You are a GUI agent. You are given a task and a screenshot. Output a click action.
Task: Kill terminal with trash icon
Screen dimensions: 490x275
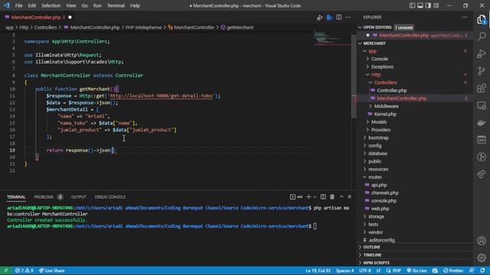(332, 197)
